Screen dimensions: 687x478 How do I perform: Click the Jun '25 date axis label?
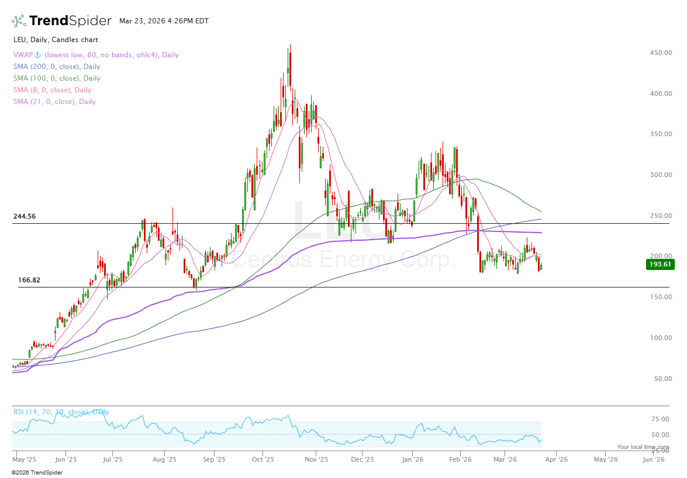(66, 459)
